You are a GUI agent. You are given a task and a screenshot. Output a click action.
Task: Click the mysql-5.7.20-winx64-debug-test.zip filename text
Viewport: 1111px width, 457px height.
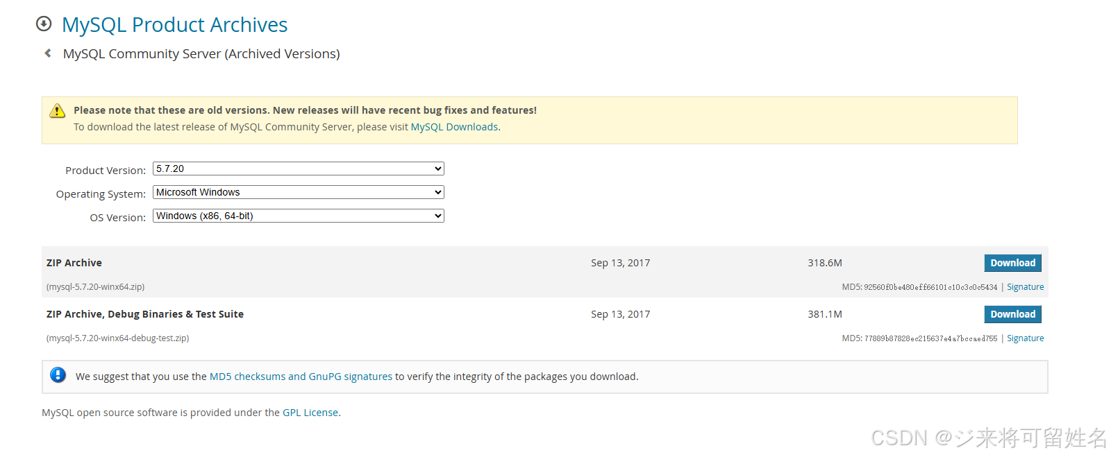[118, 338]
